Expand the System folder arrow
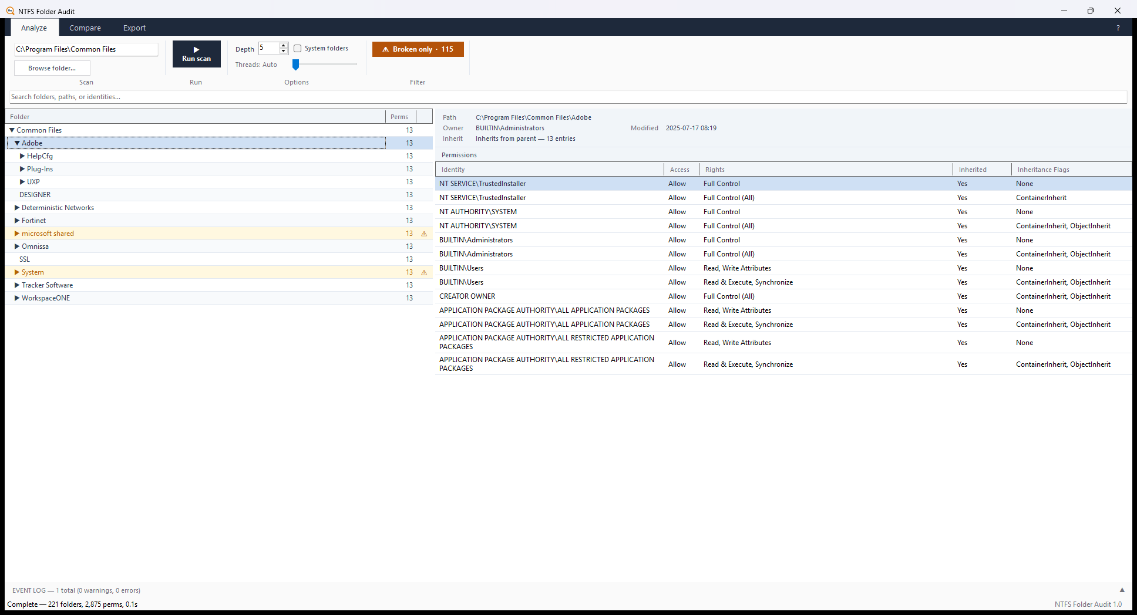The height and width of the screenshot is (615, 1137). click(17, 272)
